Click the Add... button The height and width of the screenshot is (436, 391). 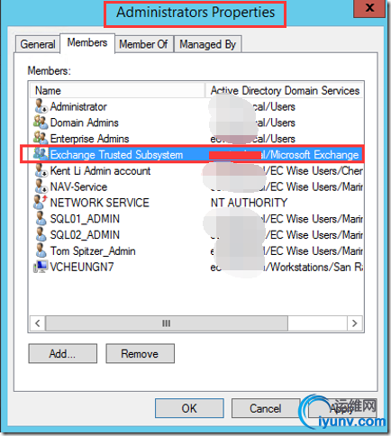point(62,354)
